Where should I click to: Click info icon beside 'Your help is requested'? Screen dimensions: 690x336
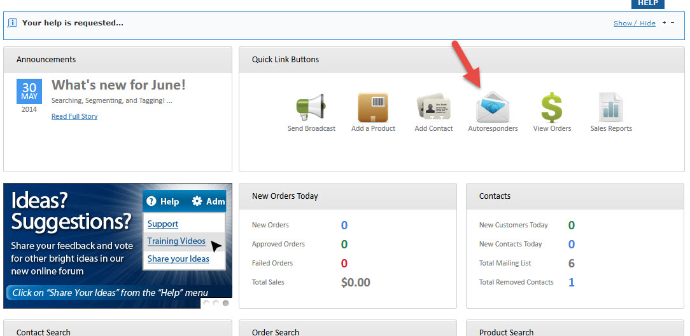[13, 23]
